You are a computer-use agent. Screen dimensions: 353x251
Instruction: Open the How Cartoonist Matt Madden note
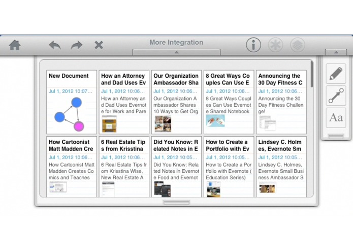tap(72, 167)
